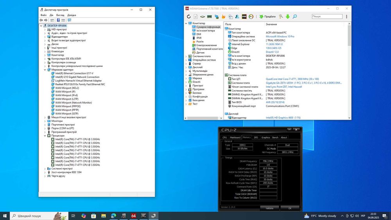Open Microsoft Edge from the taskbar

(x=113, y=216)
